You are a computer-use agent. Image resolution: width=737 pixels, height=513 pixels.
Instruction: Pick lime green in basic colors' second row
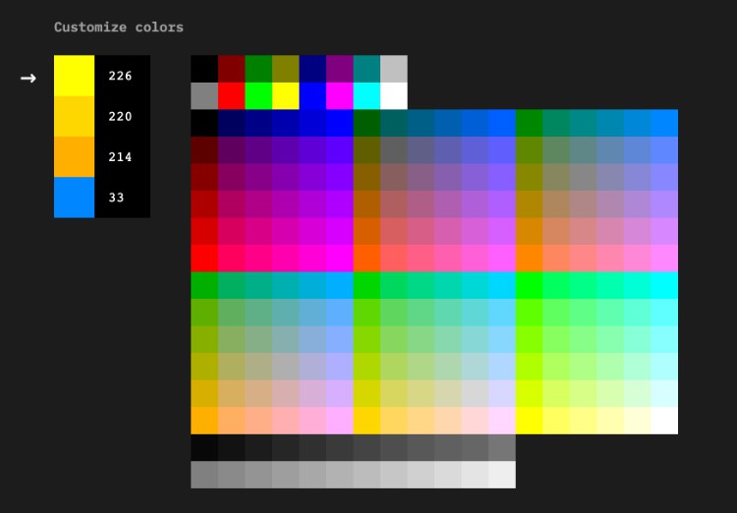click(x=258, y=96)
